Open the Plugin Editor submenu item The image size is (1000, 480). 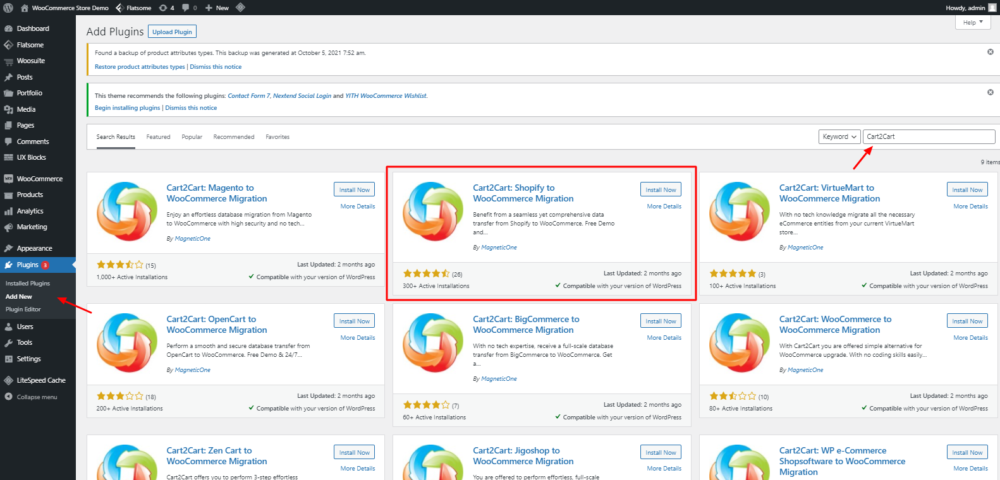tap(23, 309)
